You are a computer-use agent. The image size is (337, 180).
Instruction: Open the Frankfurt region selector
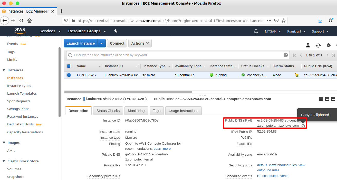296,31
